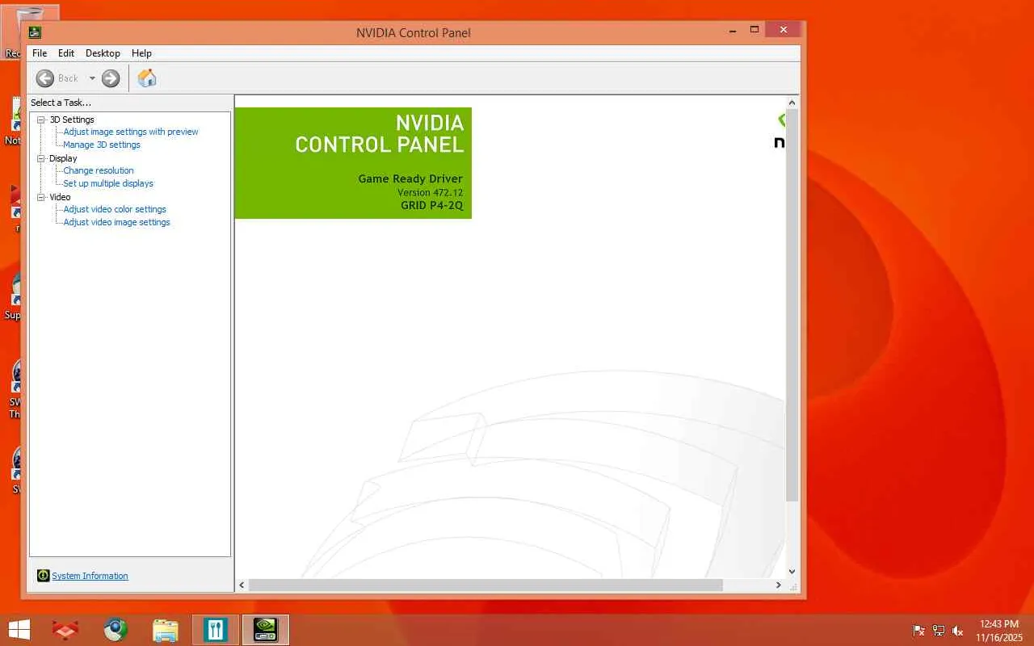Select the Video category label
Image resolution: width=1034 pixels, height=646 pixels.
tap(60, 197)
